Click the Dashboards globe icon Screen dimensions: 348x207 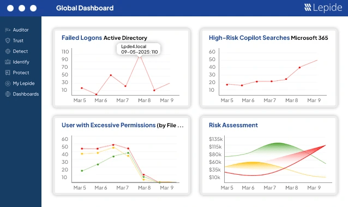tap(8, 94)
